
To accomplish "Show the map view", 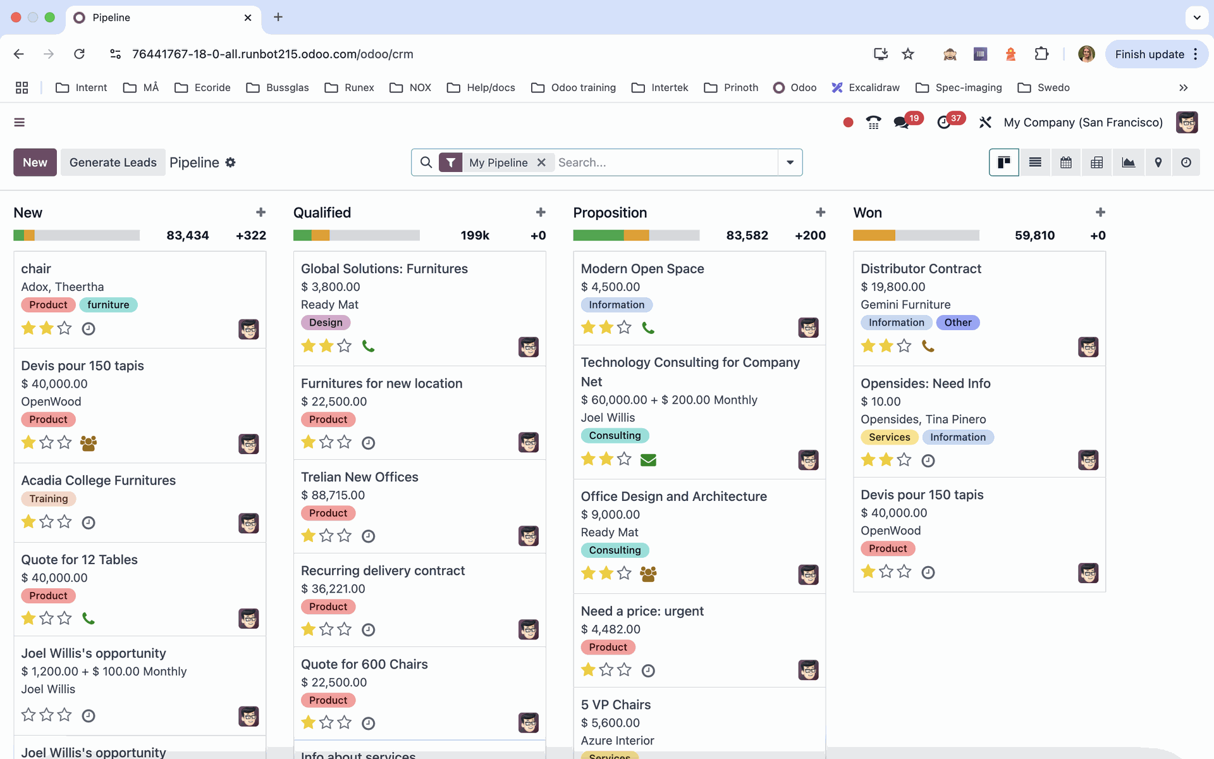I will pyautogui.click(x=1158, y=163).
